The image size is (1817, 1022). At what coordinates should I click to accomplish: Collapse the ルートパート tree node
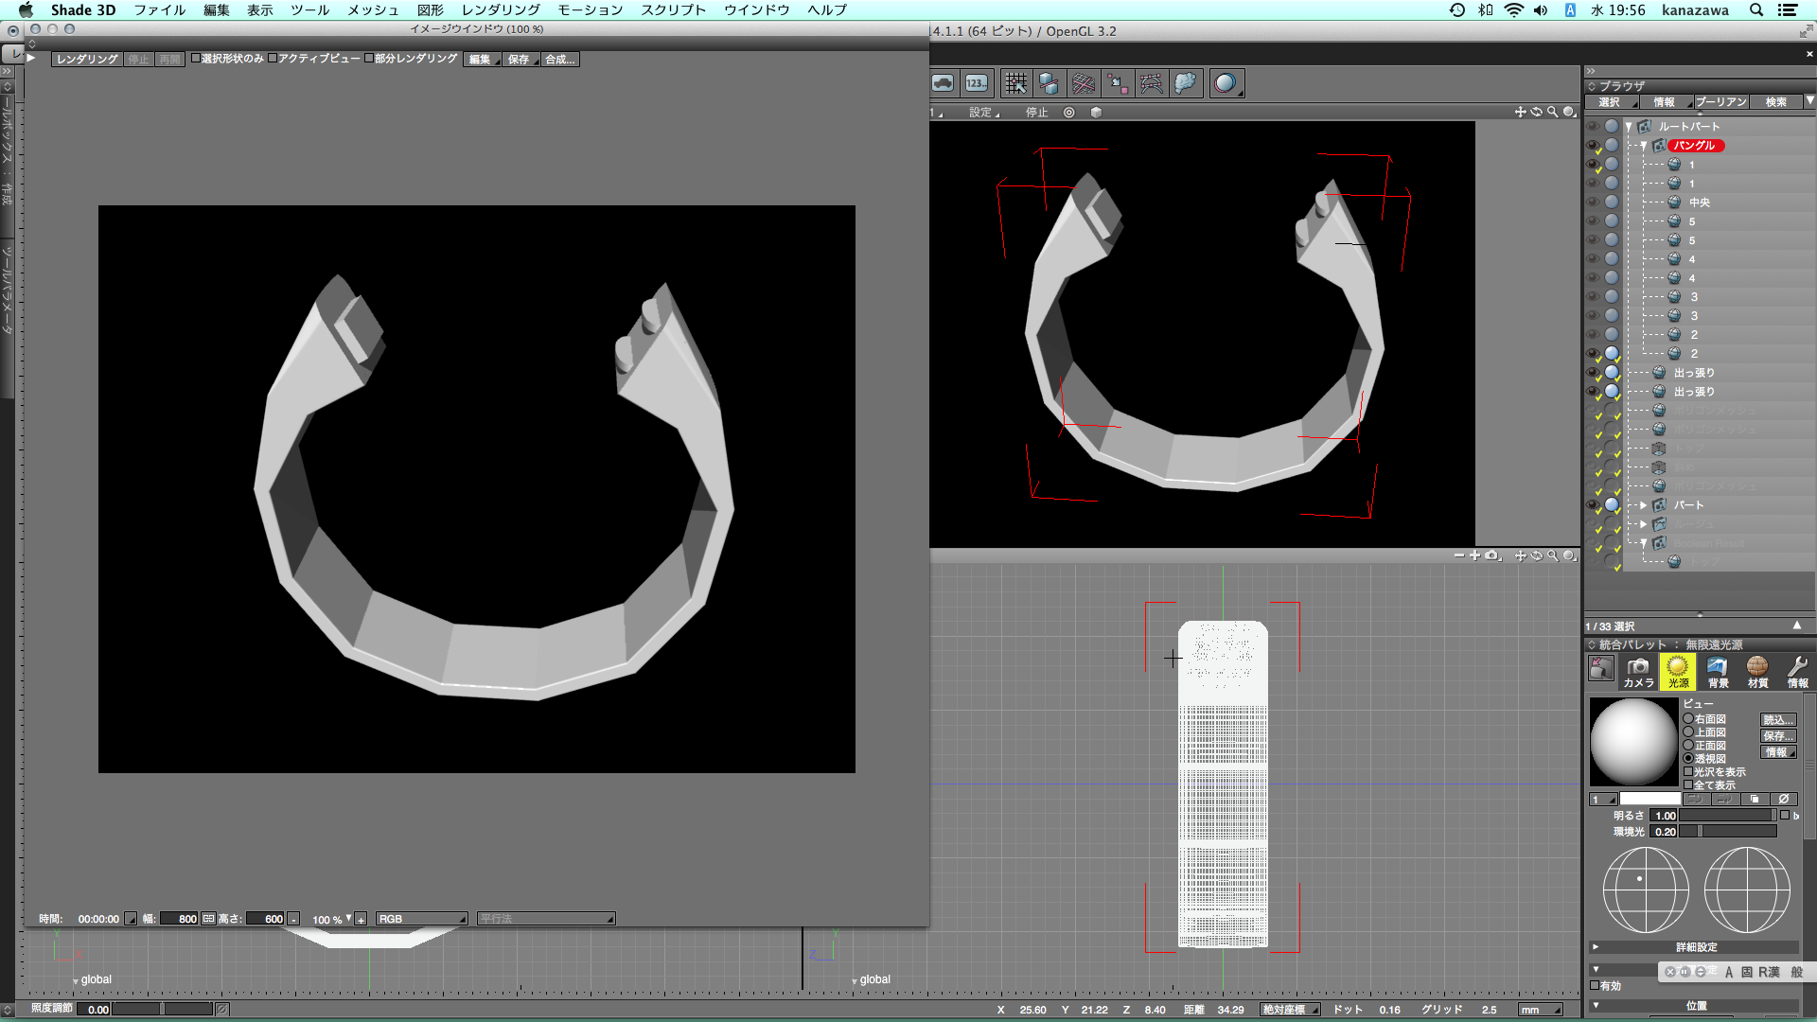click(x=1629, y=127)
